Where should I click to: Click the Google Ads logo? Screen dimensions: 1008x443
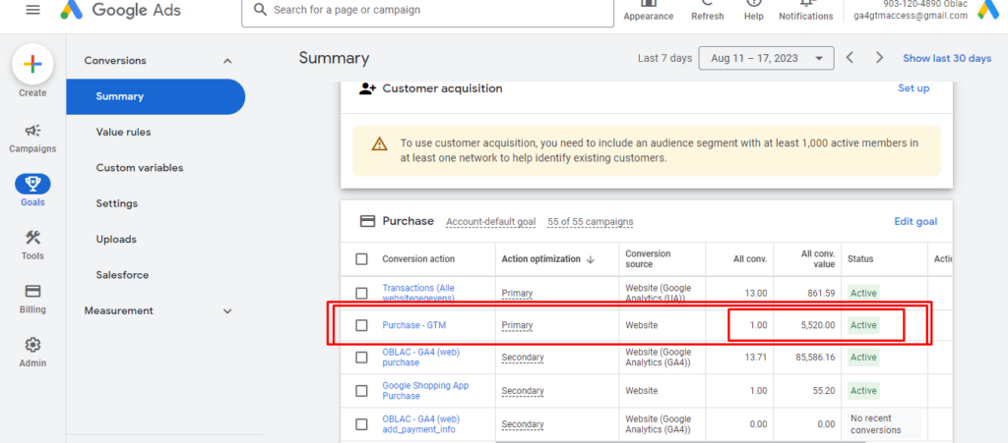click(x=121, y=10)
